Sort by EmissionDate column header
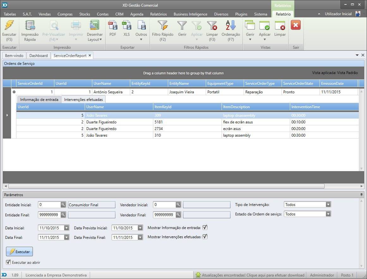This screenshot has height=279, width=367. pyautogui.click(x=339, y=84)
